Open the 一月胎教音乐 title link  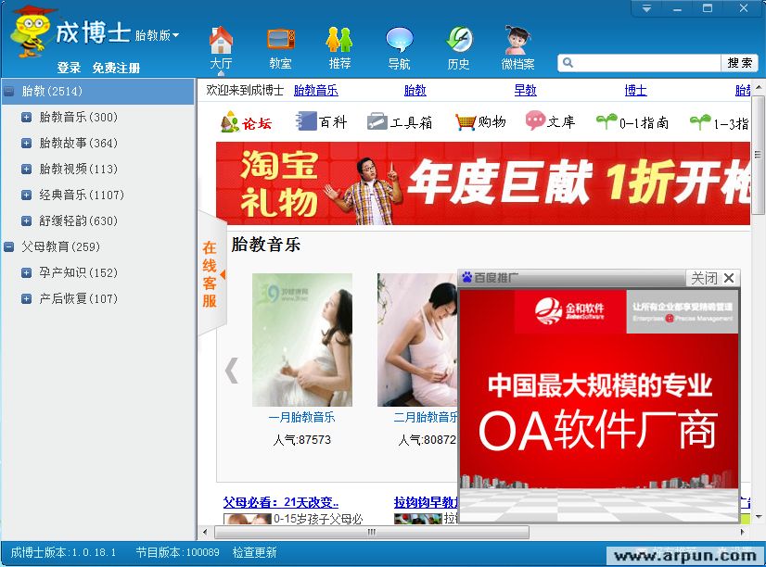pos(302,417)
